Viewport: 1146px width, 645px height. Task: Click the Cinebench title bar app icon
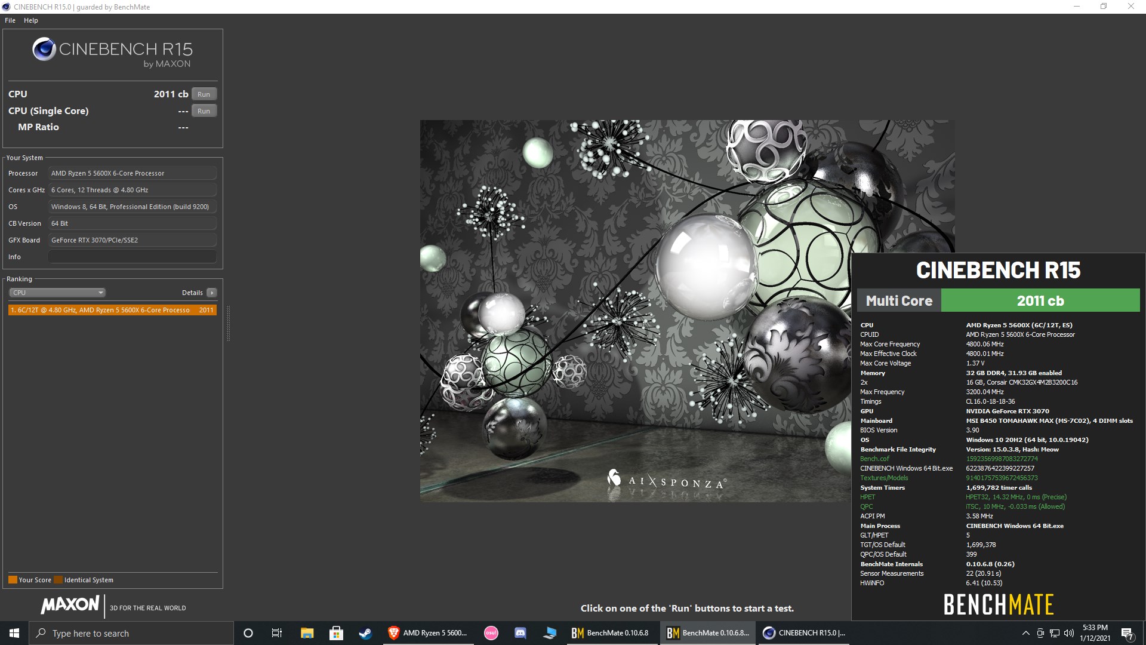click(7, 7)
